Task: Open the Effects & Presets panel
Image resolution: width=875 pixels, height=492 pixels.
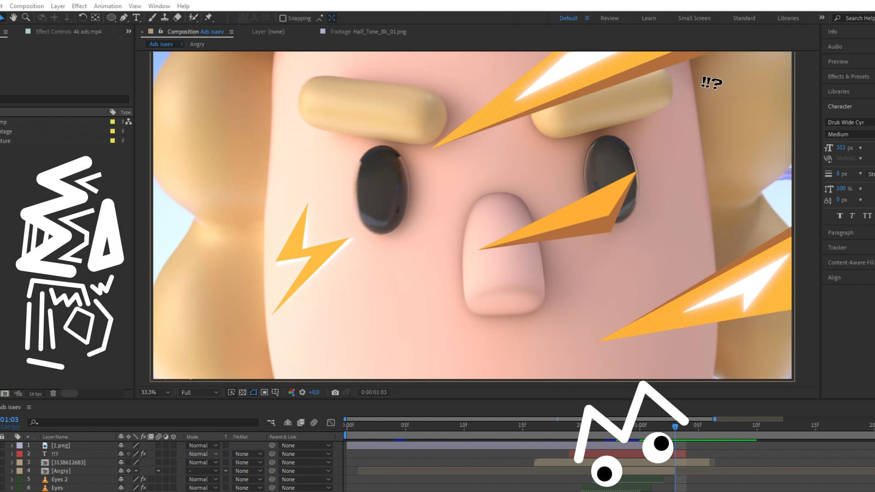Action: click(848, 77)
